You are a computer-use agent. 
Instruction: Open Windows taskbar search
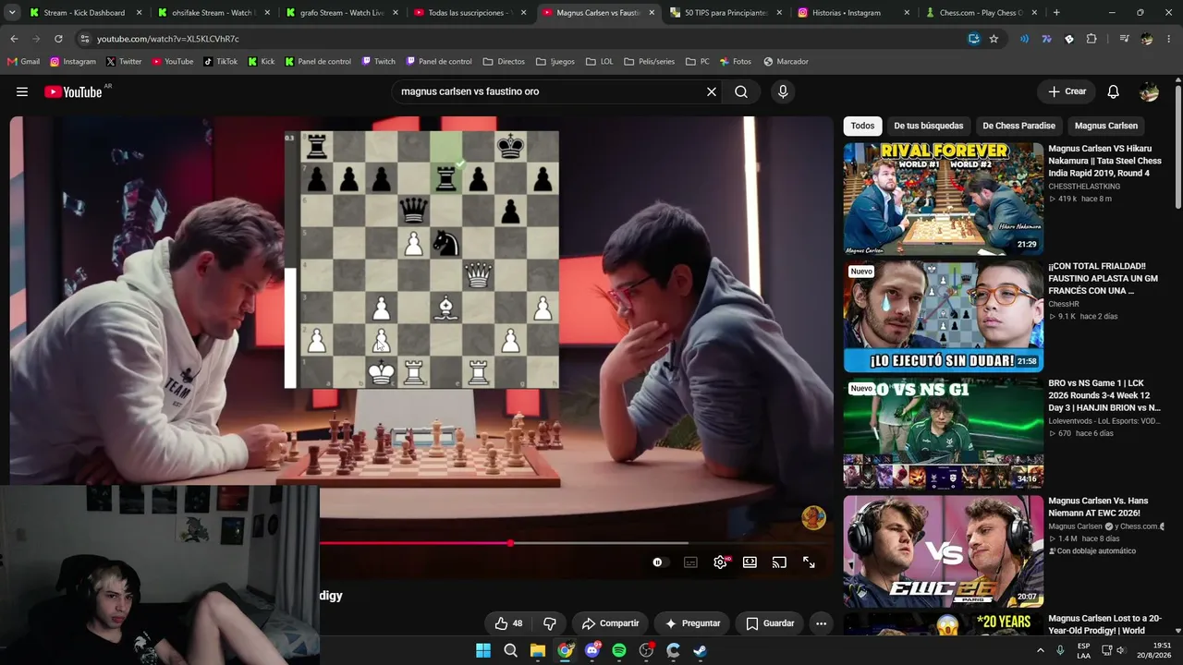point(510,650)
